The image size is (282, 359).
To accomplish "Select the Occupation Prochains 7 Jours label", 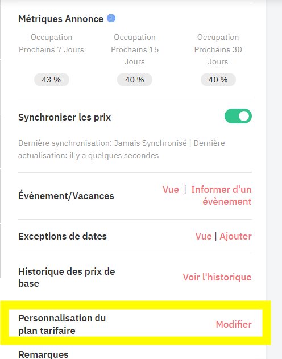I will [52, 43].
